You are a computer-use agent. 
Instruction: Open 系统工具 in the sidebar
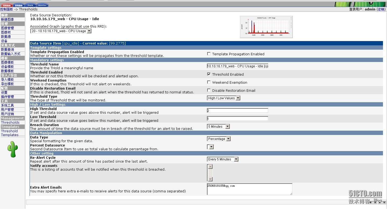tap(7, 105)
